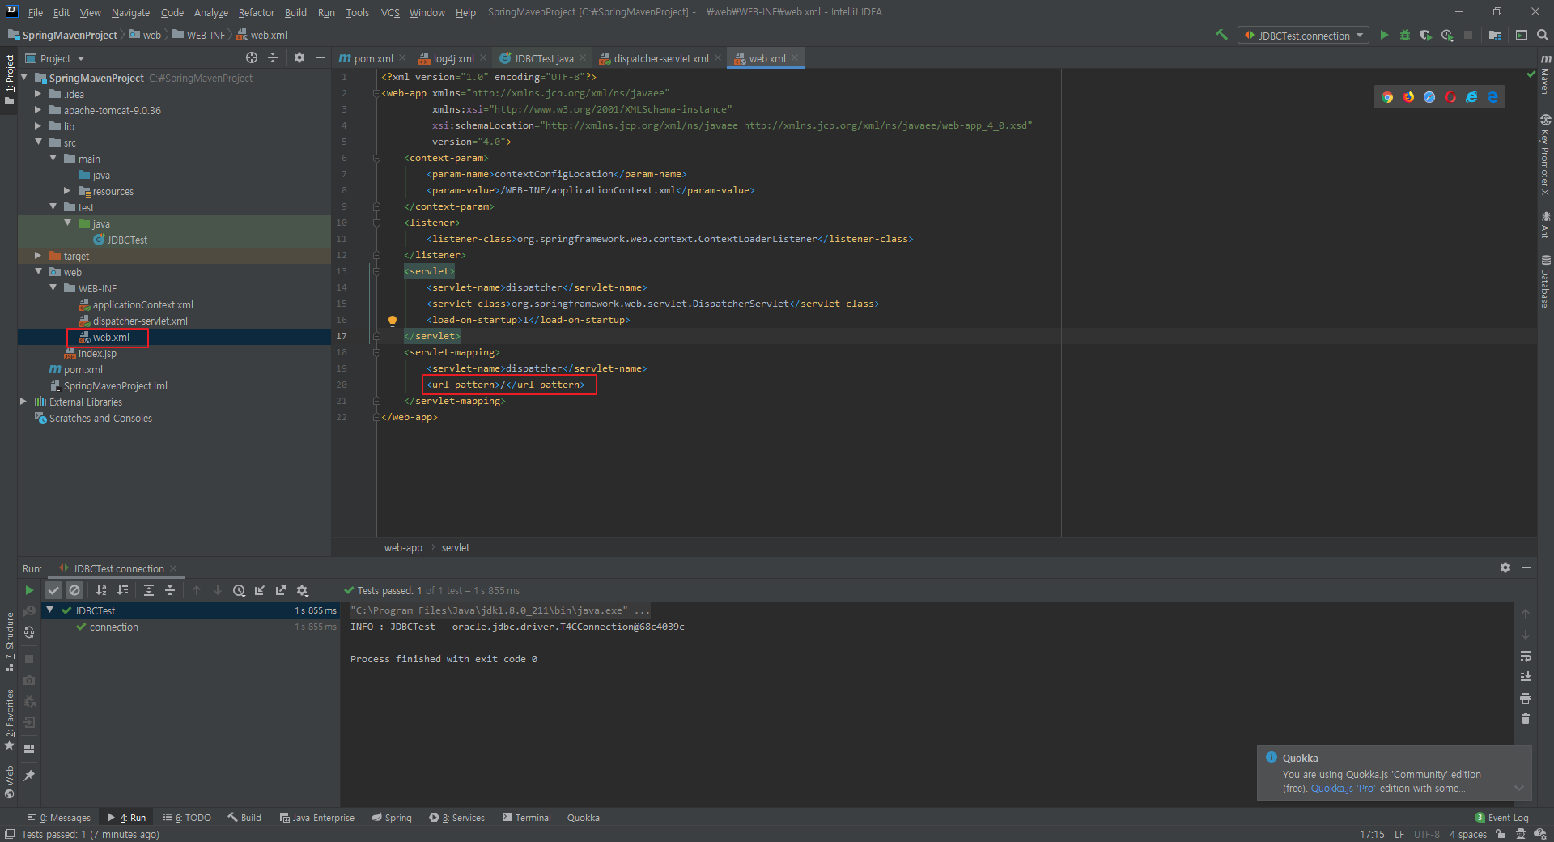Open preview in Edge browser icon

tap(1492, 97)
